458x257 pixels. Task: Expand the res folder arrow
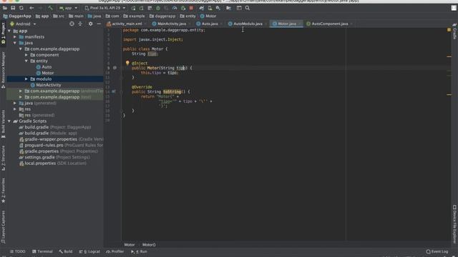pos(15,109)
